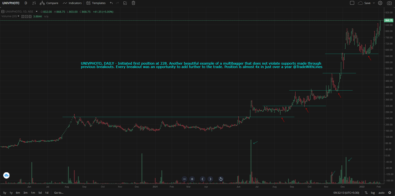Take a chart snapshot with camera icon
This screenshot has height=196, width=395.
[x=389, y=3]
